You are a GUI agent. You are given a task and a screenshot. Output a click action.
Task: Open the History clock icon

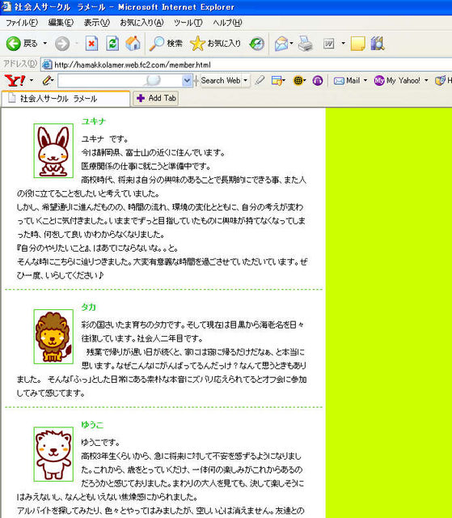[256, 43]
